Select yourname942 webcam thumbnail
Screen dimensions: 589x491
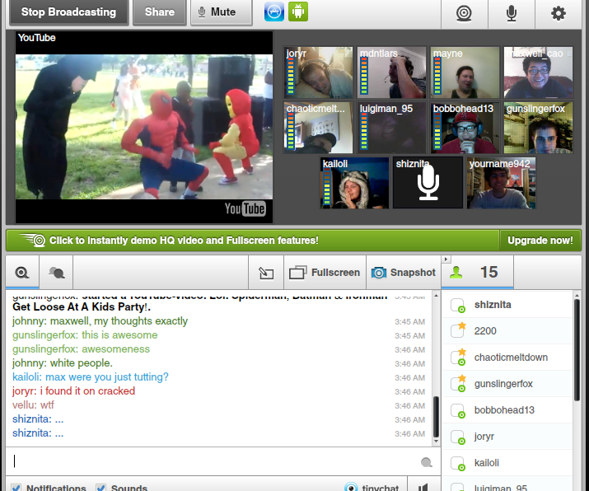[x=501, y=183]
